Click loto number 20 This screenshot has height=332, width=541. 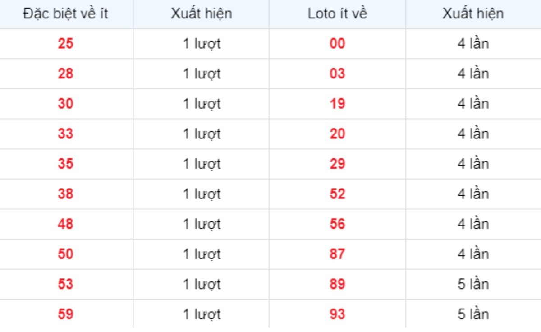coord(337,134)
